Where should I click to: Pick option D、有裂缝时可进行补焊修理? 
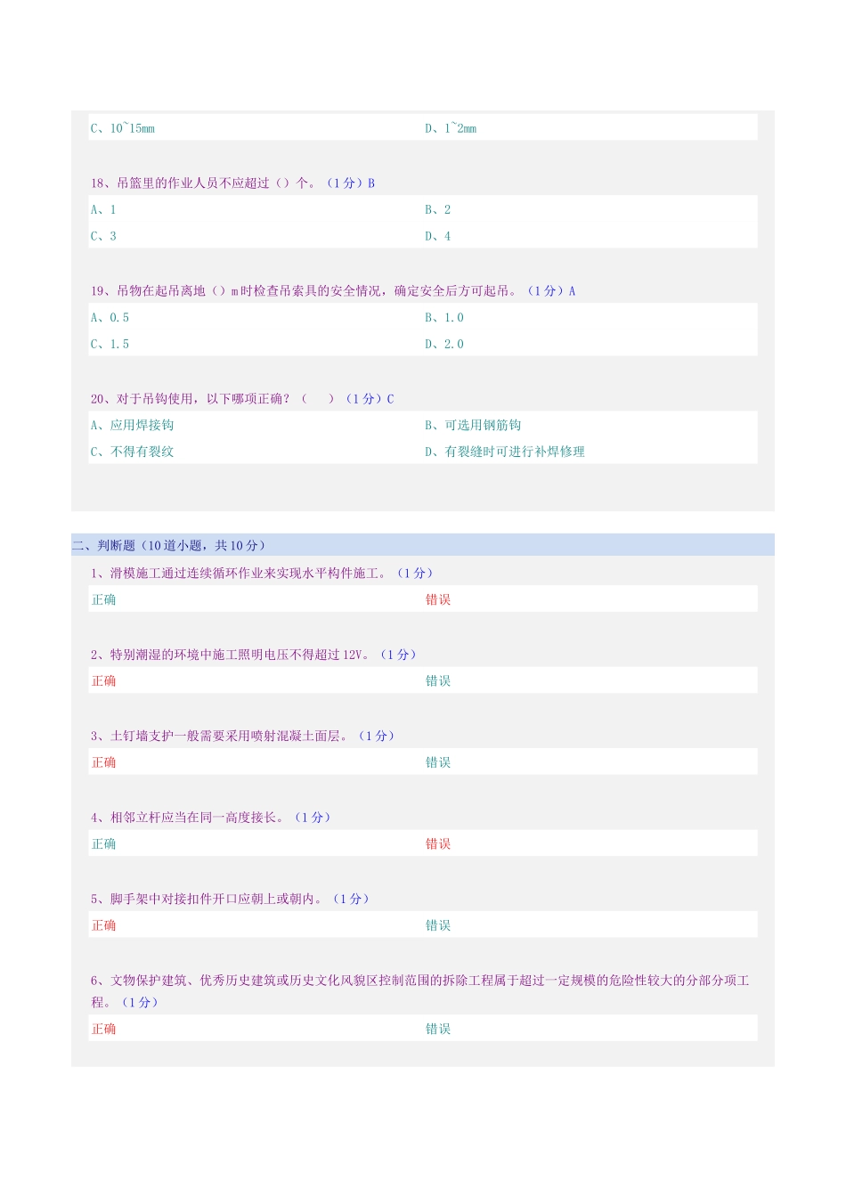pyautogui.click(x=505, y=452)
